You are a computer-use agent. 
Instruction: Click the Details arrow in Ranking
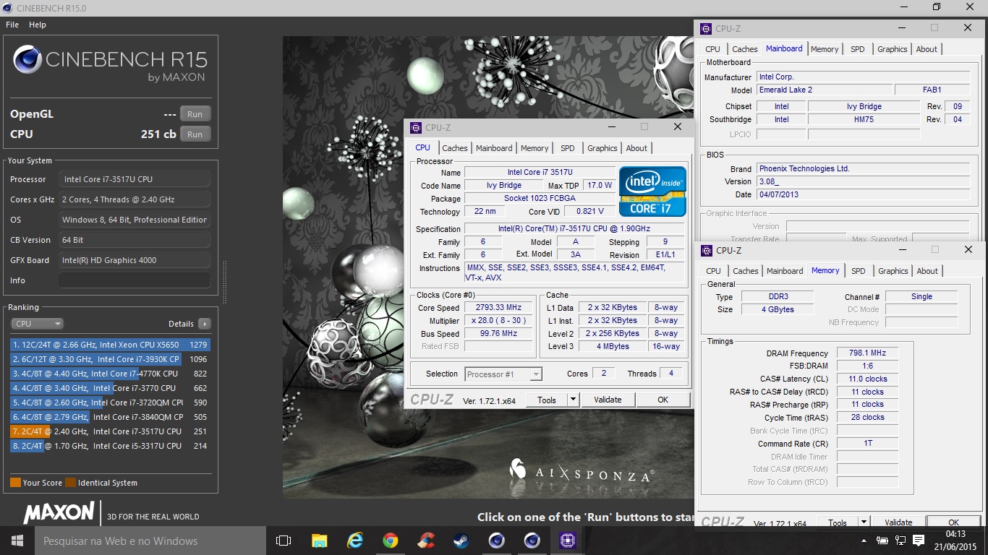(x=205, y=324)
